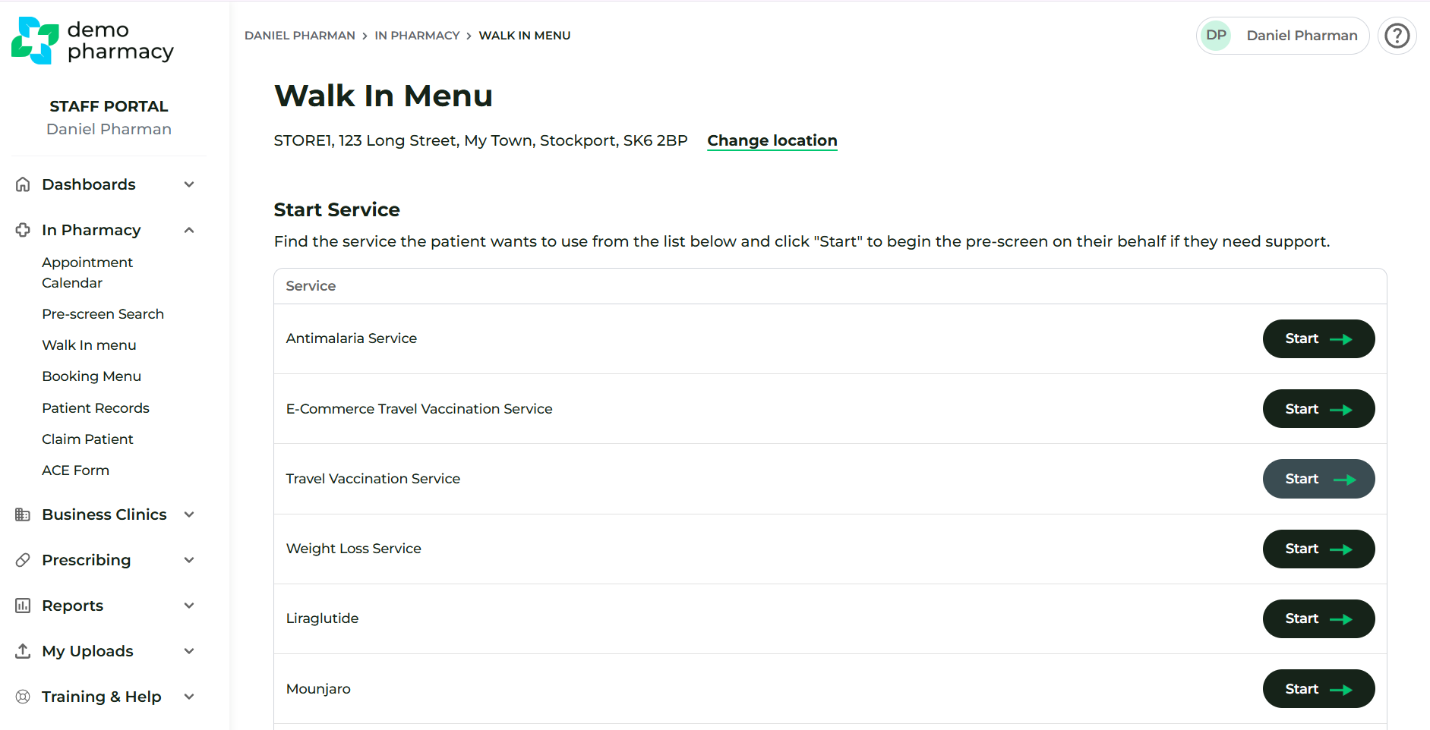Start the Antimalaria Service

pyautogui.click(x=1318, y=339)
